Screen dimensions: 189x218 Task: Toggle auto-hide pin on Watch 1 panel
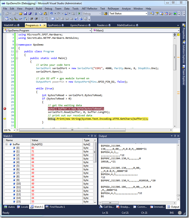(92, 136)
